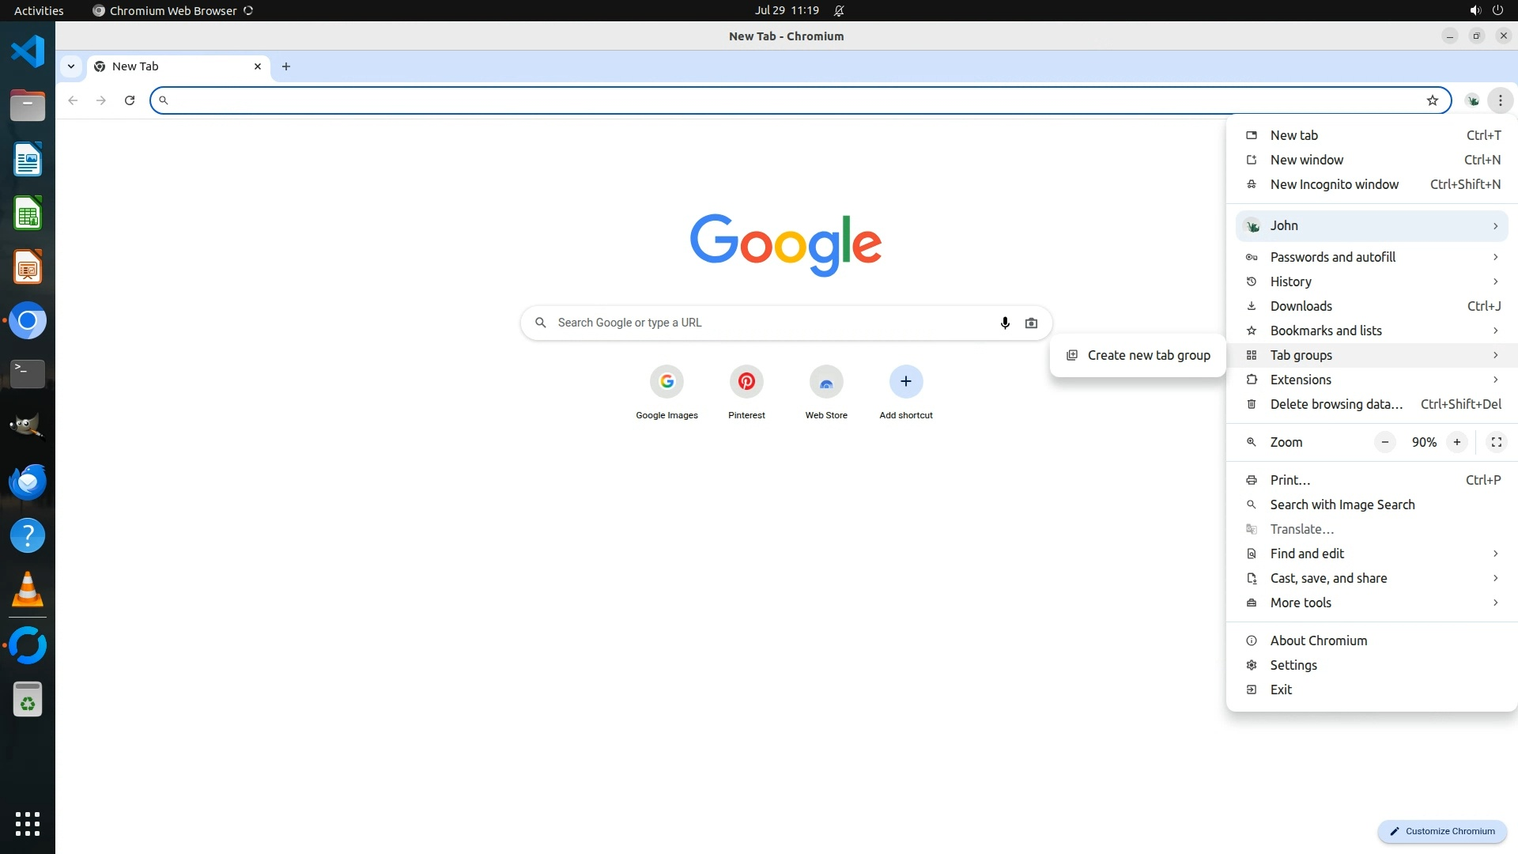Open the tab search dropdown arrow
The width and height of the screenshot is (1518, 854).
point(71,66)
